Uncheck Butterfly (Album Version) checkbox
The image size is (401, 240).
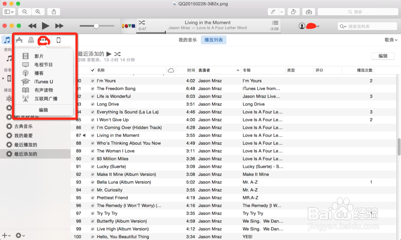(x=93, y=221)
